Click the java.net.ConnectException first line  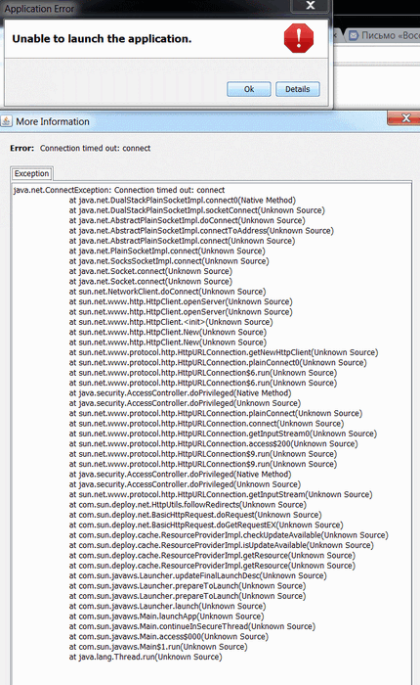point(119,190)
